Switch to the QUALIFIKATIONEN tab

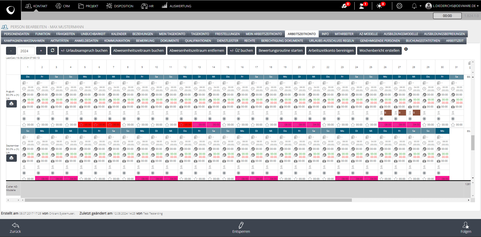point(198,41)
